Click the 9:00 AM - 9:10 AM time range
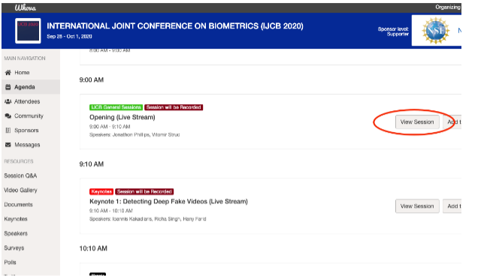The height and width of the screenshot is (279, 490). pyautogui.click(x=110, y=127)
